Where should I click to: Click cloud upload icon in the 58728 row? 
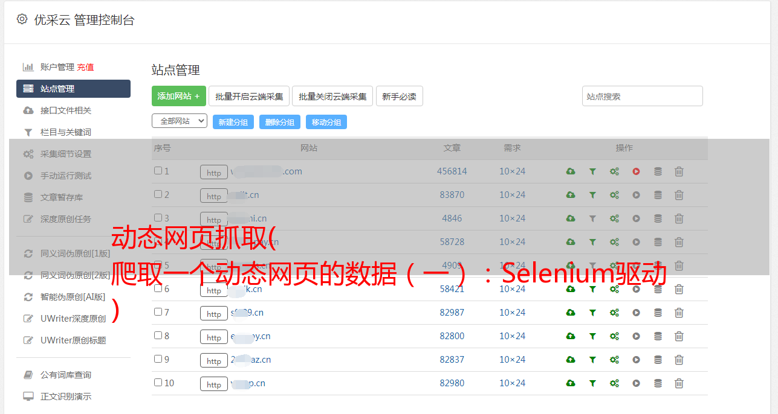(571, 242)
